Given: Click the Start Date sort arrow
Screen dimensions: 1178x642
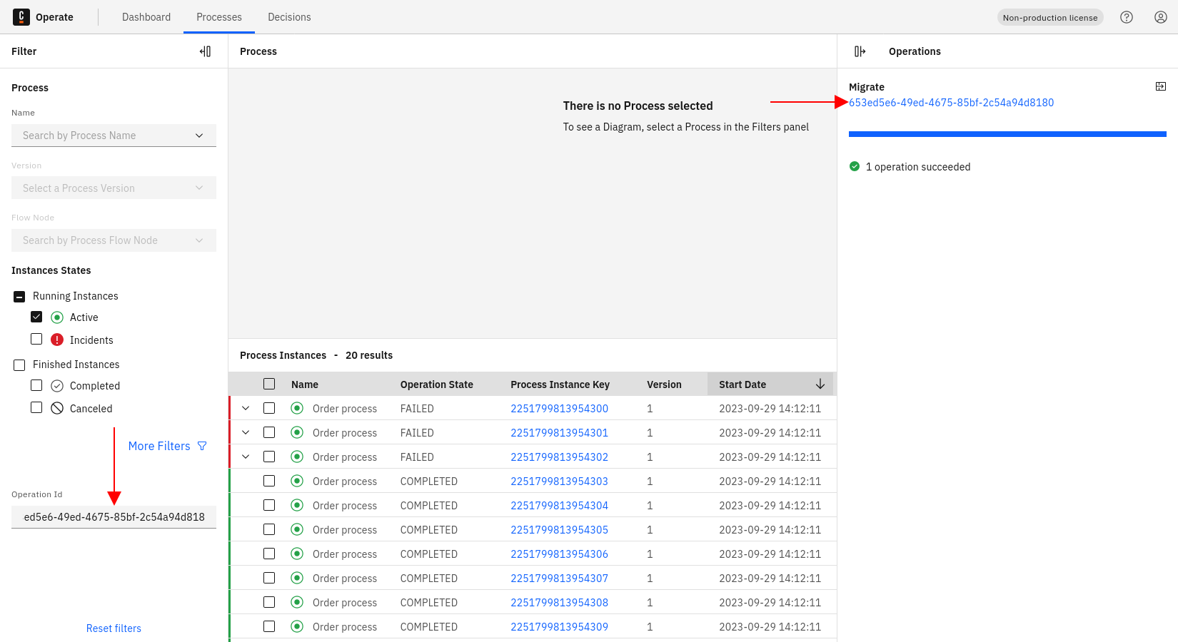Looking at the screenshot, I should [820, 384].
